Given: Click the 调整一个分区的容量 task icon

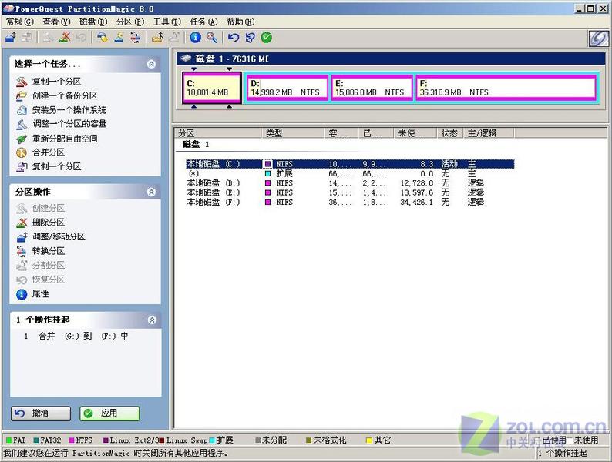Looking at the screenshot, I should click(22, 125).
